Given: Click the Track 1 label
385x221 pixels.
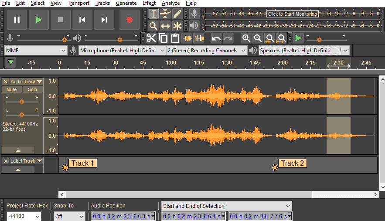Looking at the screenshot, I should (x=82, y=163).
